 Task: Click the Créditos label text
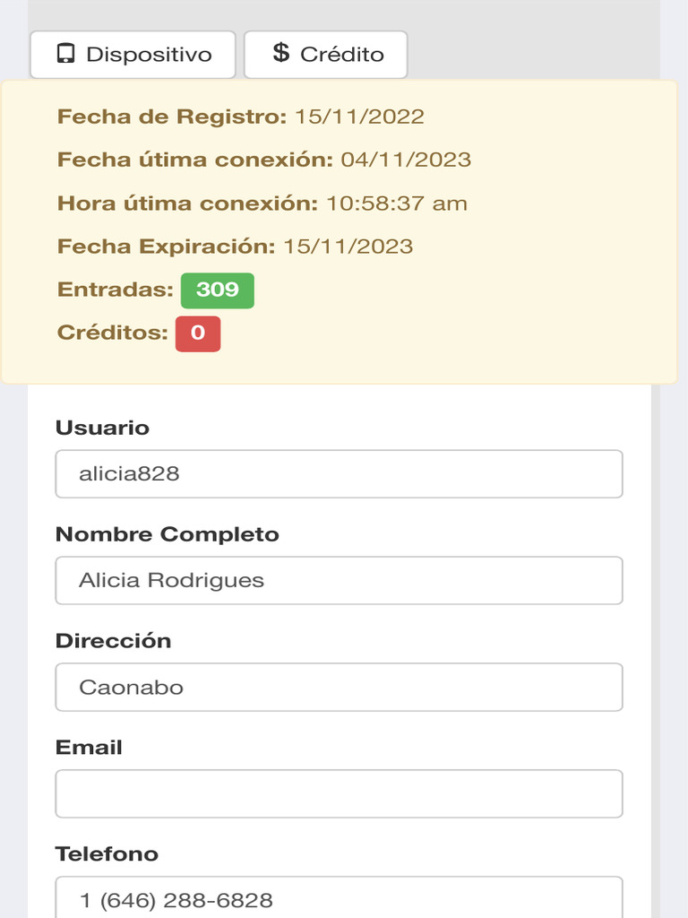click(112, 333)
